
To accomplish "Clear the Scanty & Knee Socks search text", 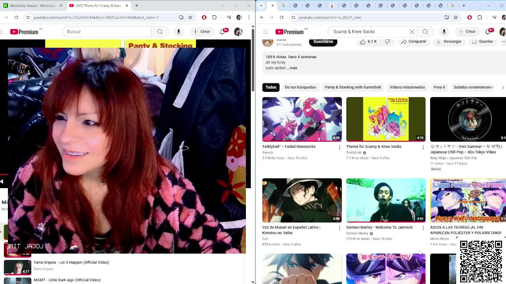I will (x=412, y=32).
